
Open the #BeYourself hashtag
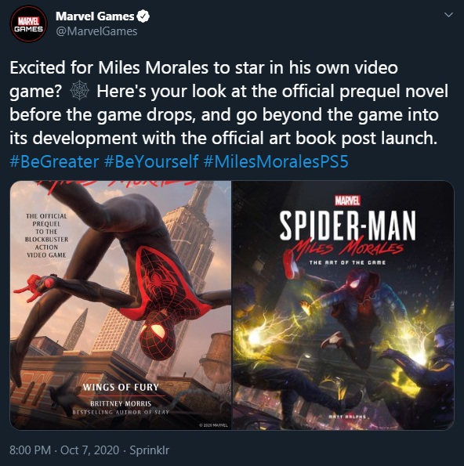coord(151,162)
